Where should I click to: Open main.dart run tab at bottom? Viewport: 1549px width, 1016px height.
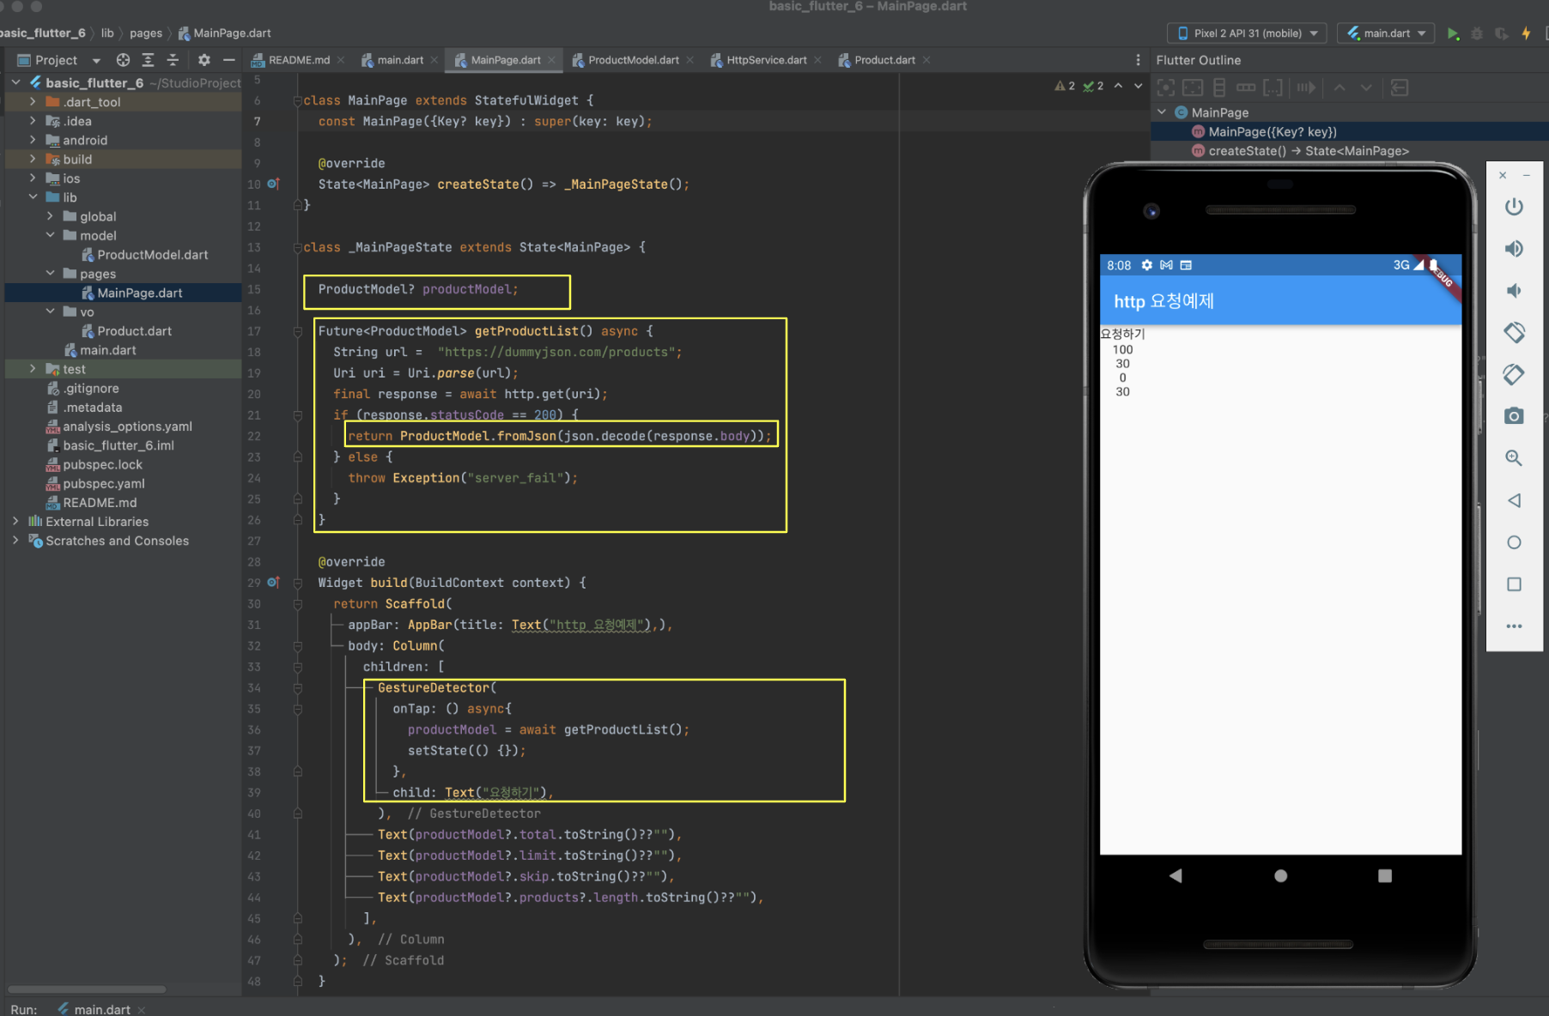102,1009
